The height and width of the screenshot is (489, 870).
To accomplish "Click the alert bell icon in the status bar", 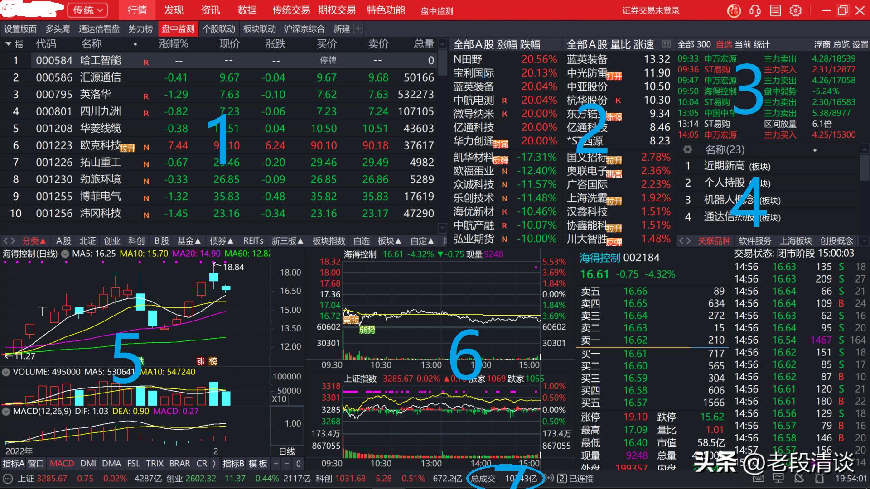I will 819,479.
